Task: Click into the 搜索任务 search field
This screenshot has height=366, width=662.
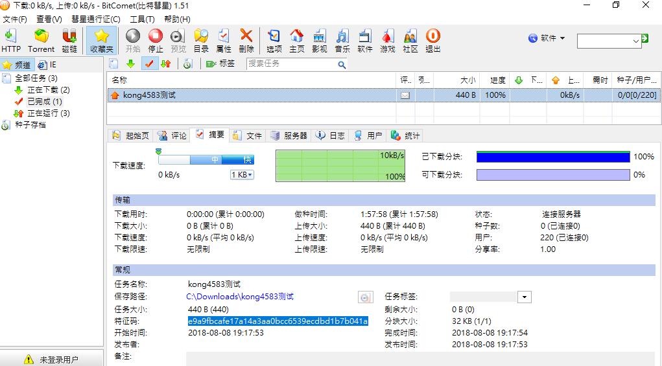Action: (292, 63)
